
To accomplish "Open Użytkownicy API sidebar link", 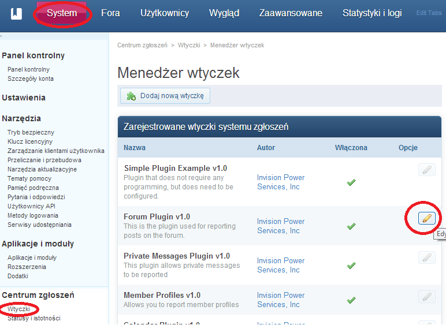I will 31,206.
